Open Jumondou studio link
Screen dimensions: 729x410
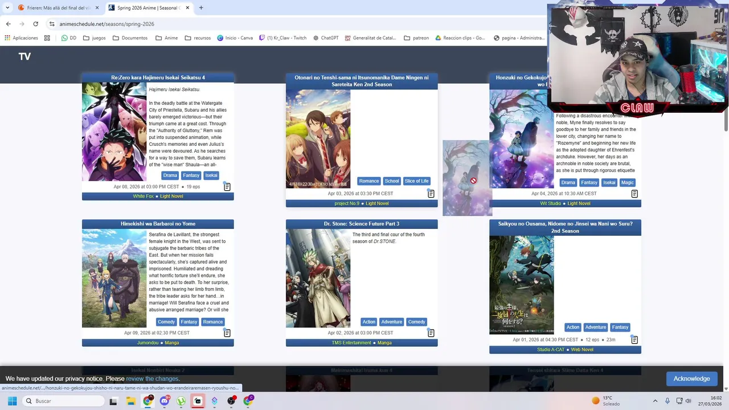point(148,343)
